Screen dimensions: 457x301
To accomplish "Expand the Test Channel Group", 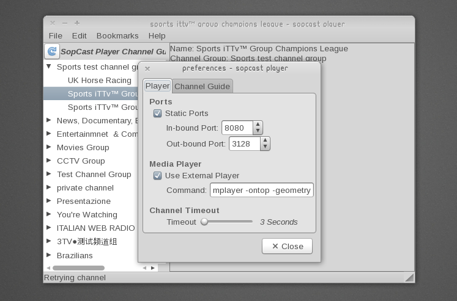I will coord(49,173).
